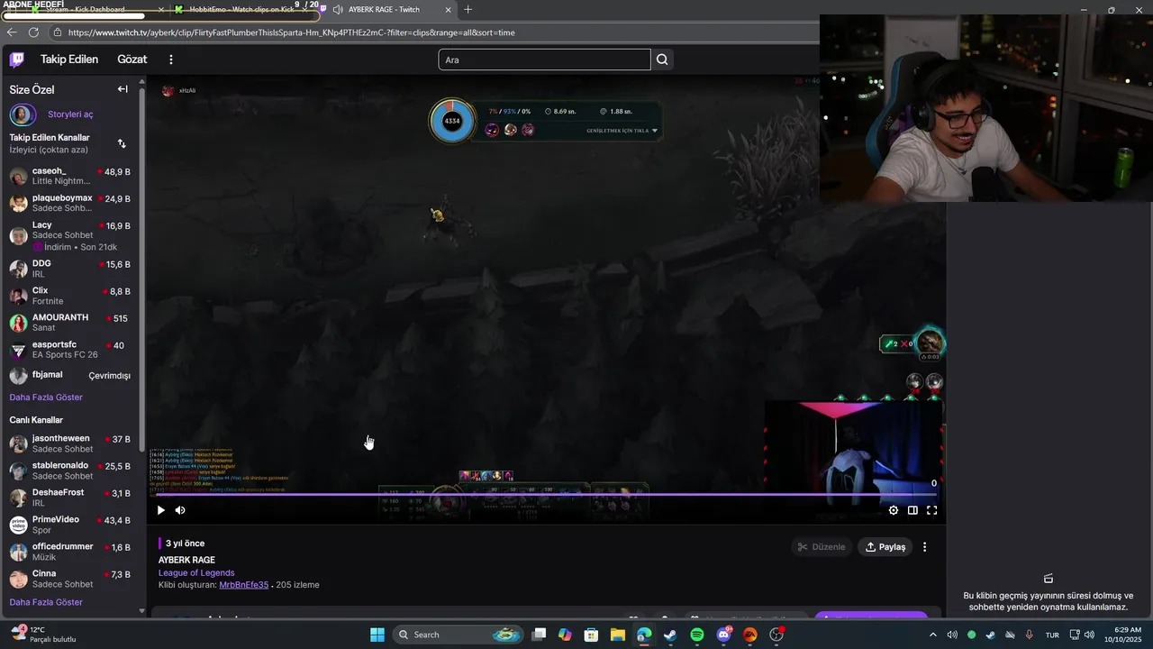Open Task View on the taskbar
This screenshot has height=649, width=1153.
(x=539, y=635)
